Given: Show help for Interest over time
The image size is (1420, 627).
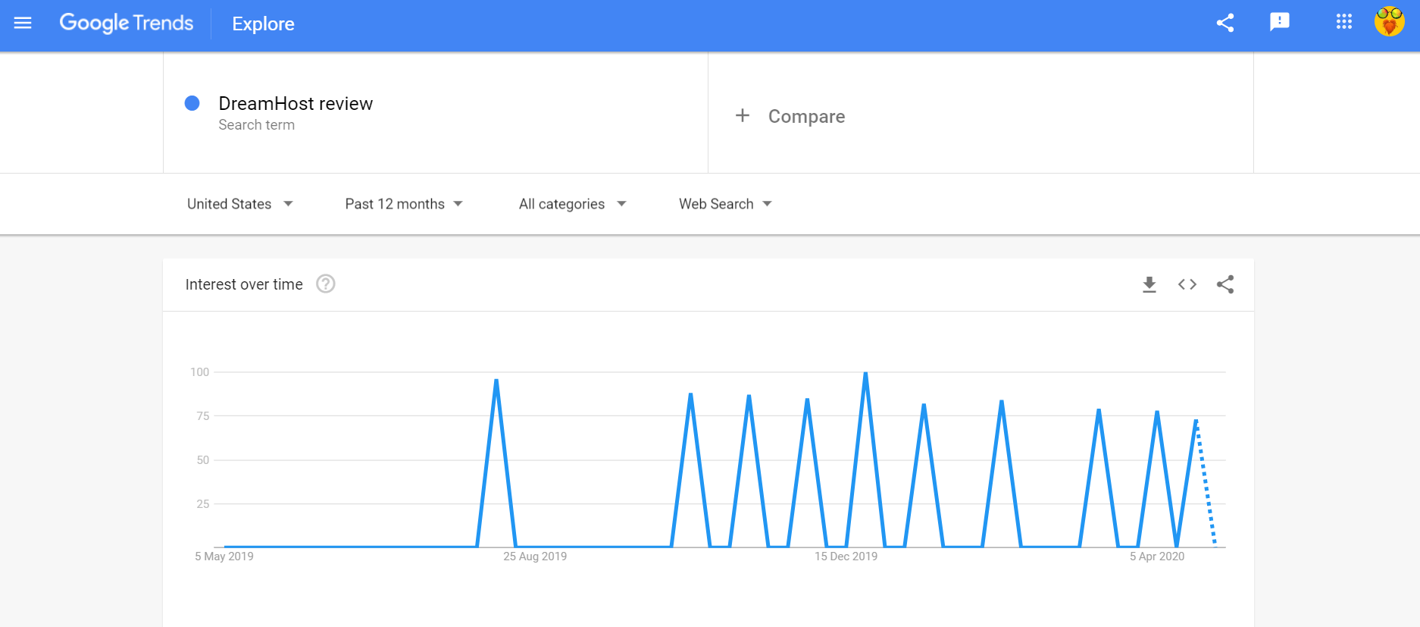Looking at the screenshot, I should [326, 284].
